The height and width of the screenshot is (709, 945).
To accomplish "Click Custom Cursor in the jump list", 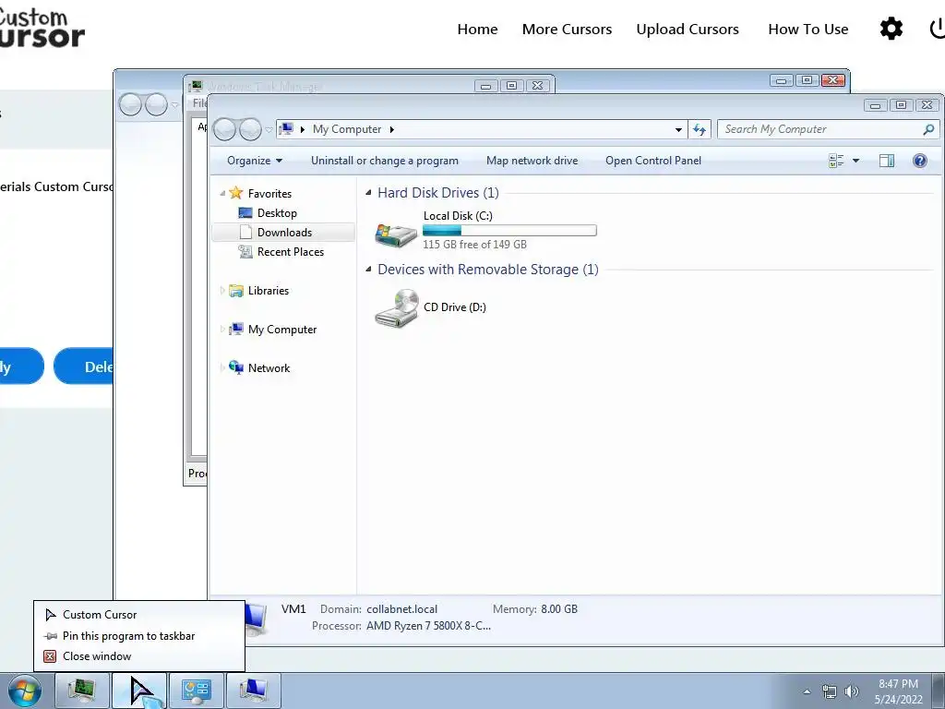I will [x=100, y=614].
